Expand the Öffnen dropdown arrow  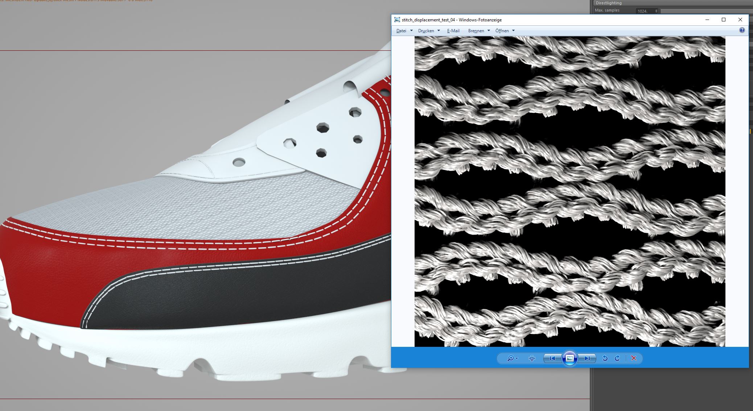[513, 31]
